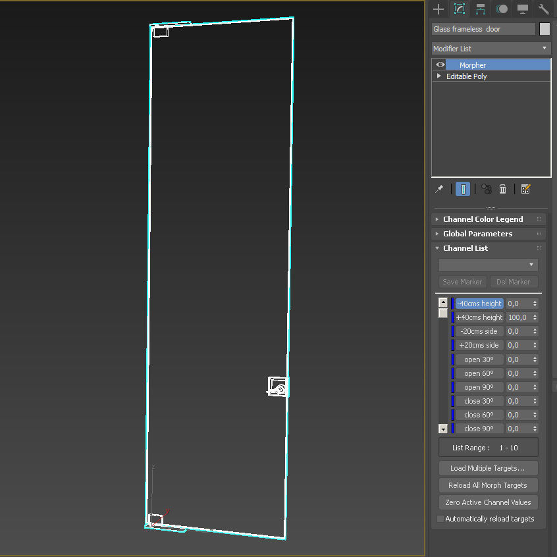Toggle Show End Result icon
Screen dimensions: 557x557
coord(462,188)
